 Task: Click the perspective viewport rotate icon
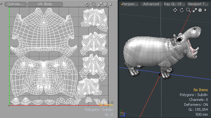[182, 10]
